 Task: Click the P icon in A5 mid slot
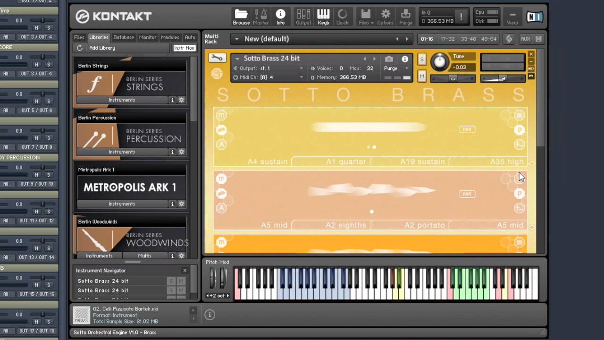519,194
